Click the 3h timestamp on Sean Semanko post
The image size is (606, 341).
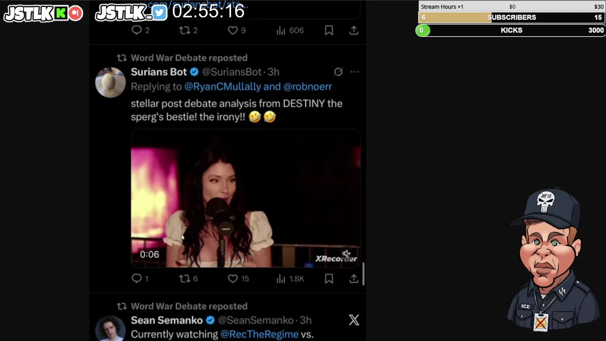click(x=306, y=320)
